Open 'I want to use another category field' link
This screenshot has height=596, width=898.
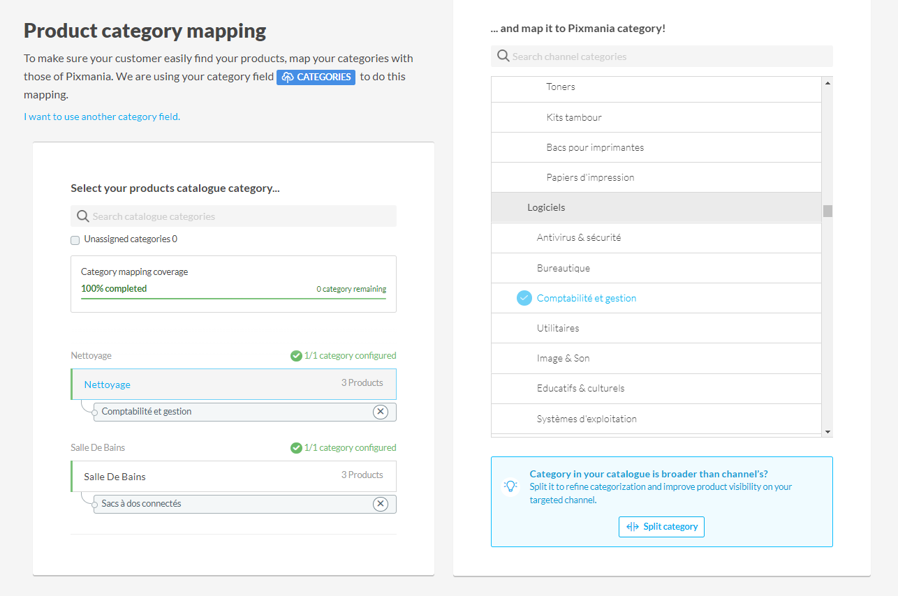coord(102,117)
